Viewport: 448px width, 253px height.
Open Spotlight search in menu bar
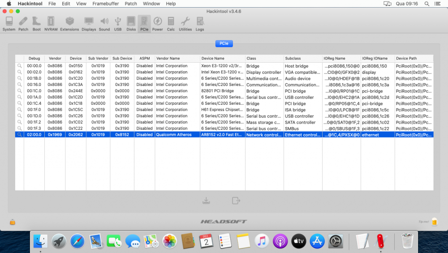point(427,4)
